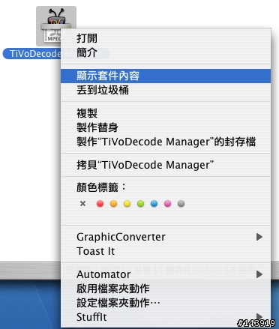This screenshot has width=279, height=329.
Task: Choose 打開 from the context menu
Action: click(166, 38)
